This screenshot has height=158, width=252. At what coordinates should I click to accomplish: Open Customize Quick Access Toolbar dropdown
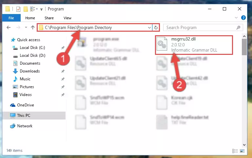pyautogui.click(x=42, y=9)
